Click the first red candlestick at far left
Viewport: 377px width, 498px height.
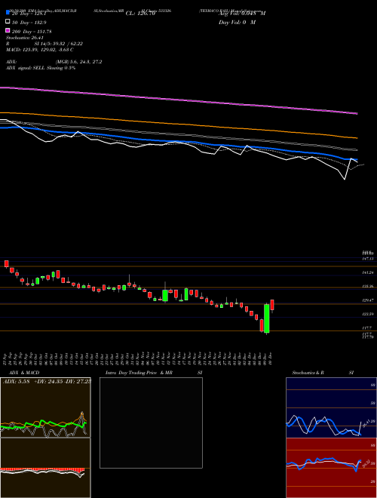pos(6,263)
